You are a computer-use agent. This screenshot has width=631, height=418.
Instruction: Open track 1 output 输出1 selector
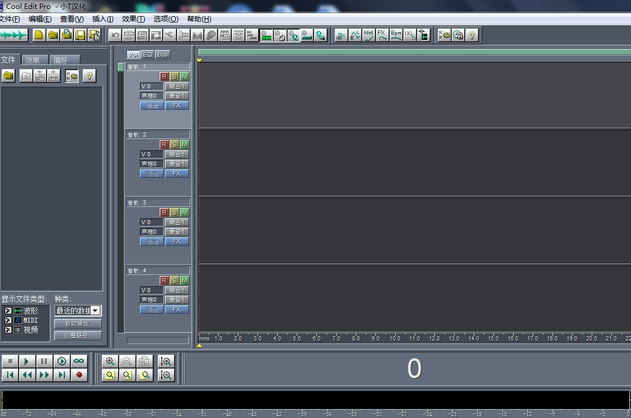click(x=176, y=86)
